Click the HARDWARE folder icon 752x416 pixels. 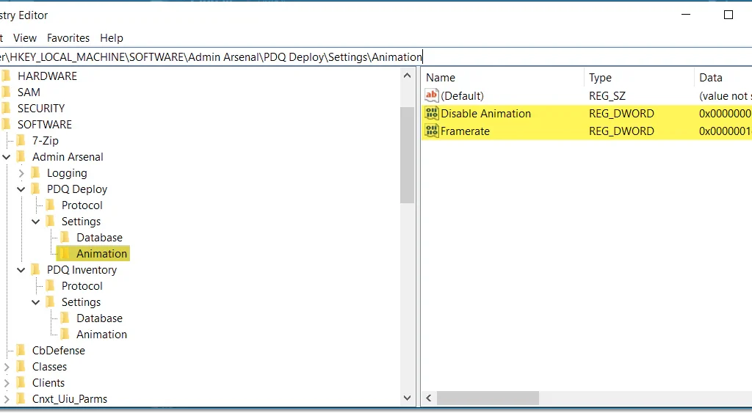[7, 76]
